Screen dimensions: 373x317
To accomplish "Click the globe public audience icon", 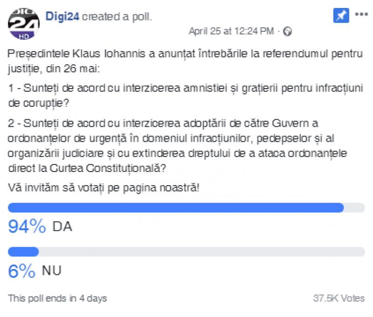I will pyautogui.click(x=288, y=32).
